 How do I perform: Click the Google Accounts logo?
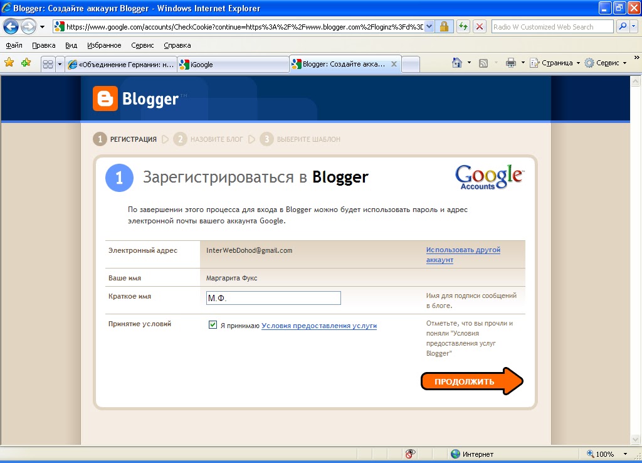[x=489, y=177]
